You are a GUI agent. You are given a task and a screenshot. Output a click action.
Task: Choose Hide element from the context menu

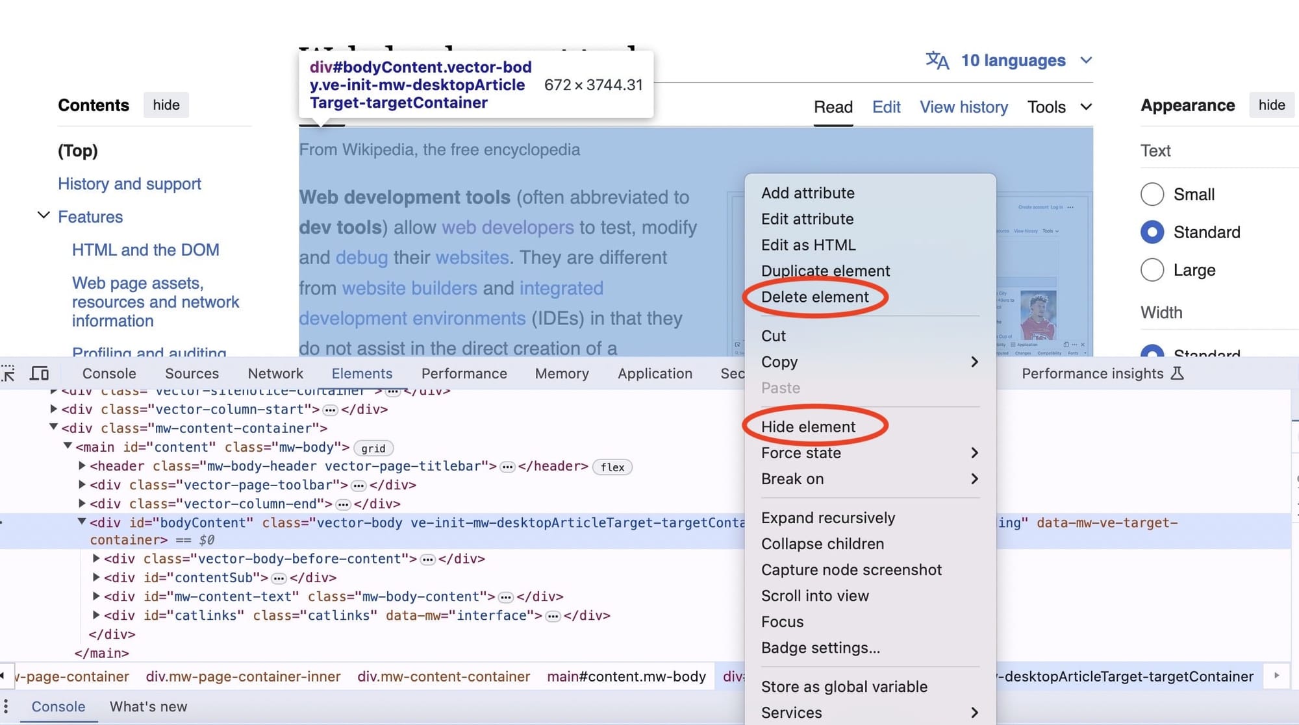coord(809,426)
